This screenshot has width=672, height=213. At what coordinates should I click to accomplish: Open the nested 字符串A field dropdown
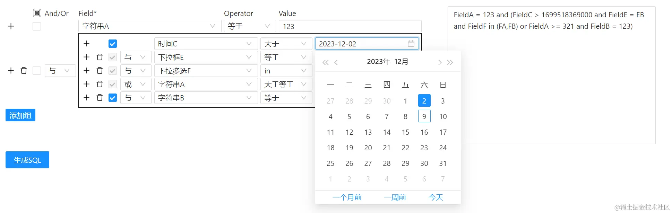click(206, 84)
